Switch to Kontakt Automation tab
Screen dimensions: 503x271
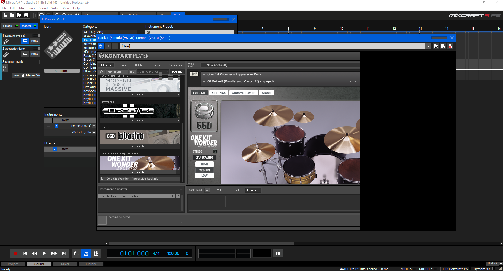click(175, 65)
